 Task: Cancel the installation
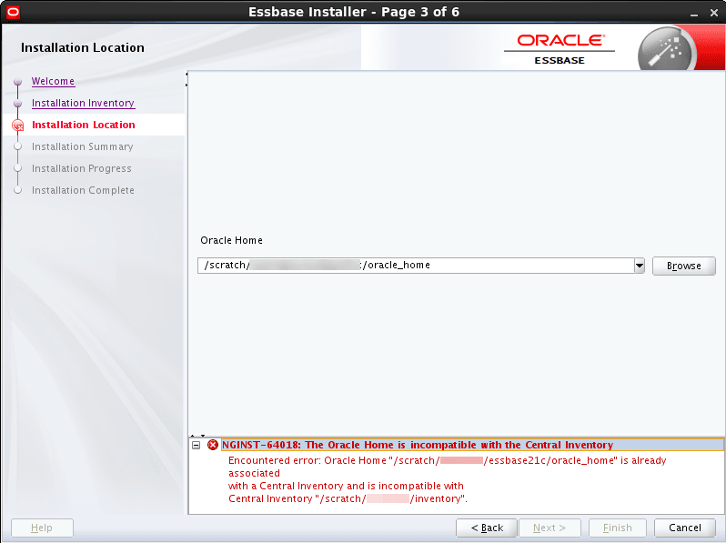(685, 528)
